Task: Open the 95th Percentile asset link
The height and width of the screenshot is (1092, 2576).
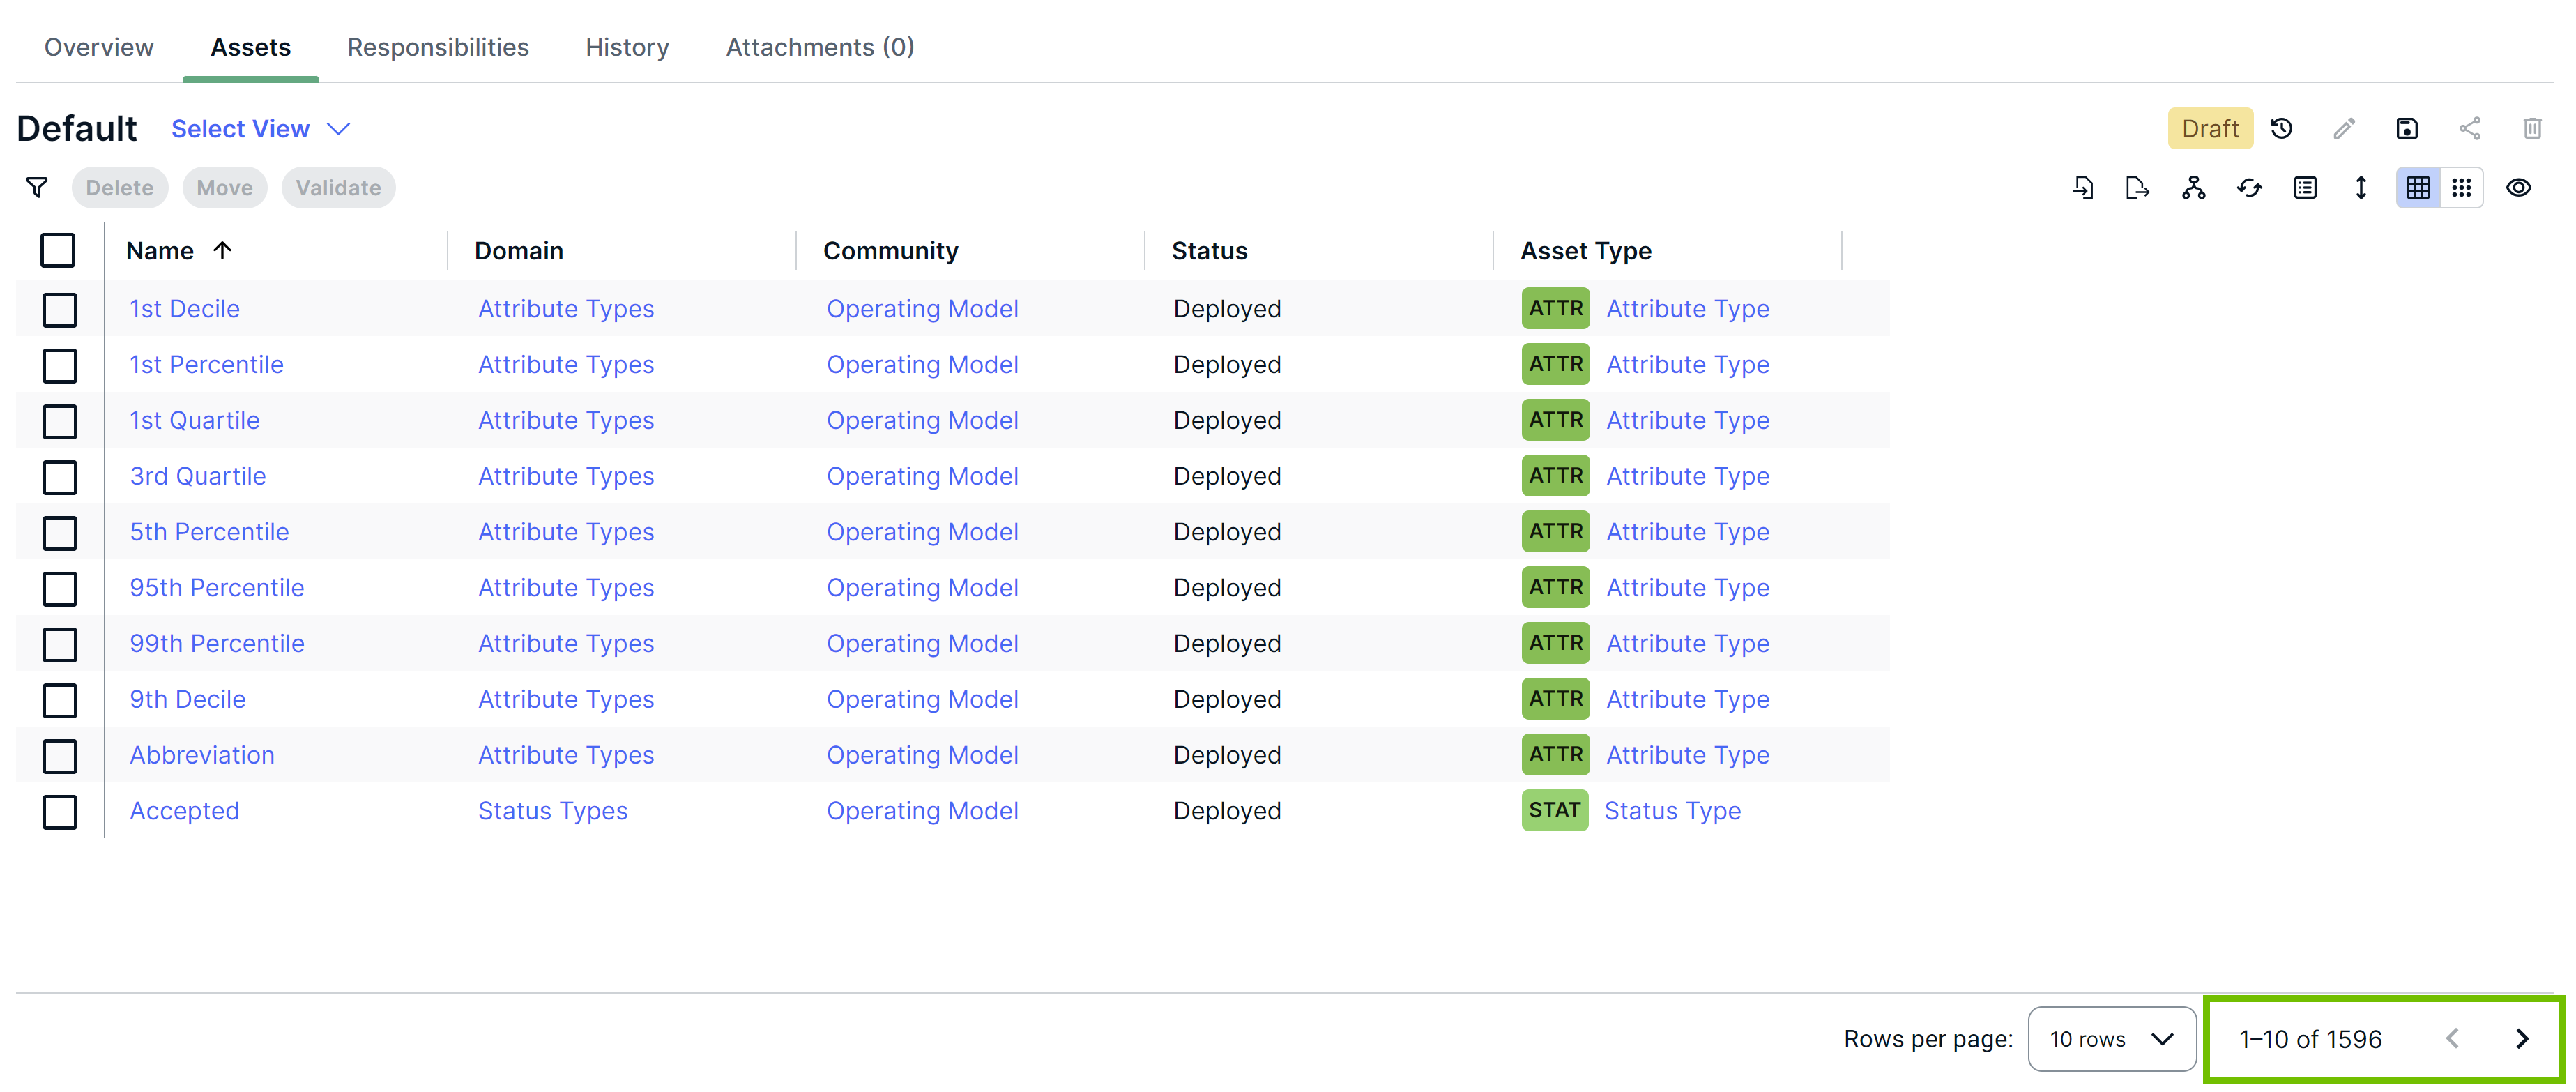Action: (217, 587)
